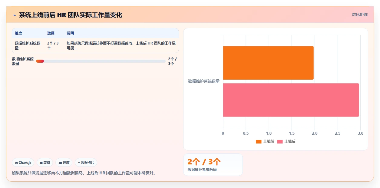Click the 系统上线前后 HR 团队实际工作量变化 title

tap(71, 15)
